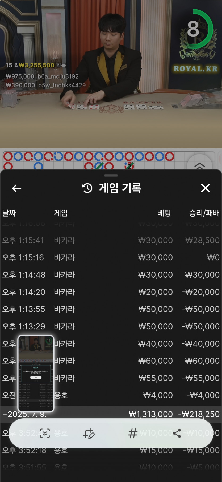222x482 pixels.
Task: Click the ₩15,000 bet amount
Action: click(156, 450)
